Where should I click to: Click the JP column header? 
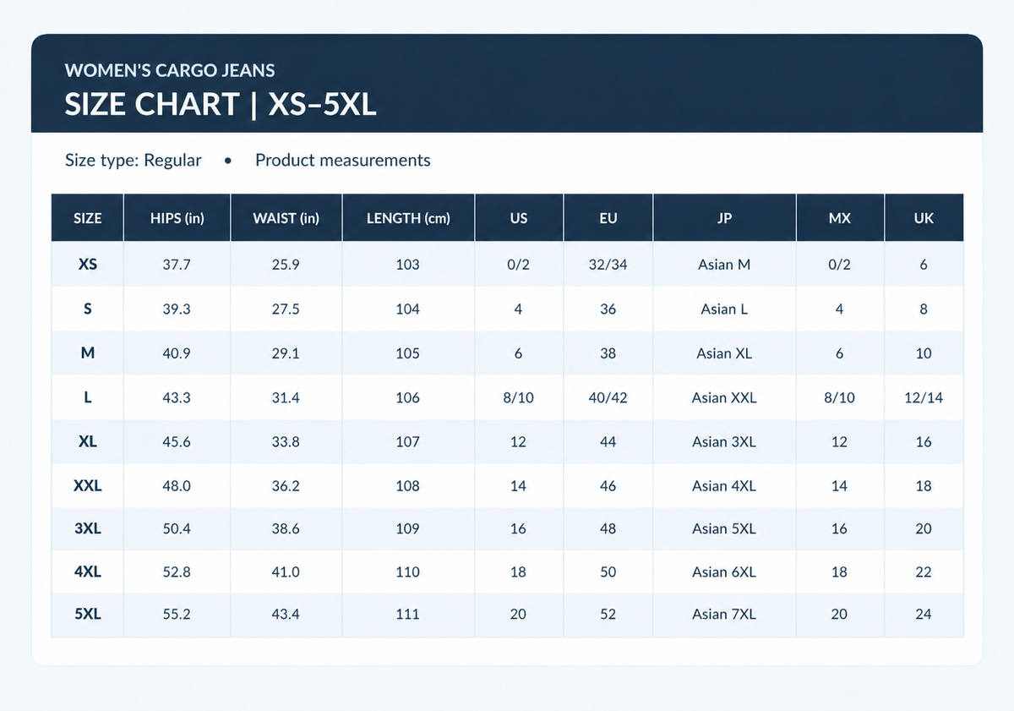click(724, 218)
